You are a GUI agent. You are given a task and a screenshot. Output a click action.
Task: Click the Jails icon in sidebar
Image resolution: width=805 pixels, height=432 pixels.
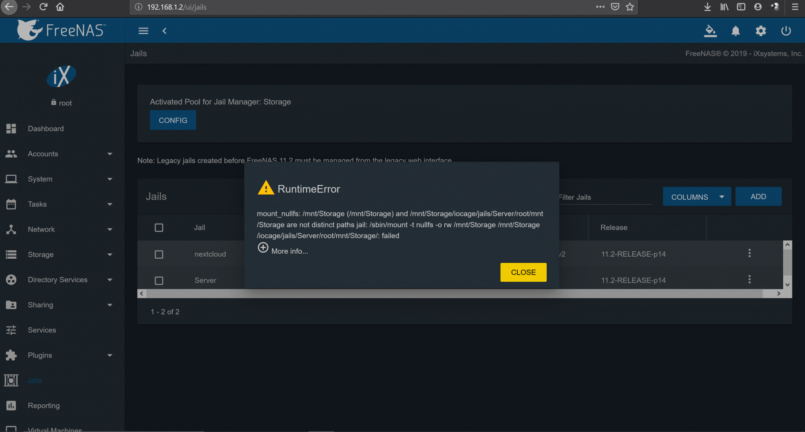[x=11, y=381]
